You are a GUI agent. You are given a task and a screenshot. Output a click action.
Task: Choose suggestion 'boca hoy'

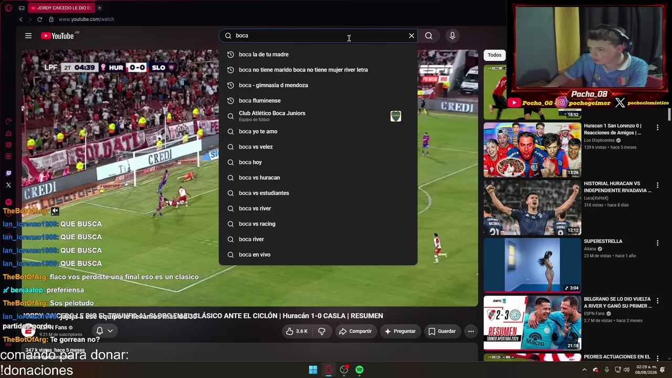pyautogui.click(x=318, y=162)
